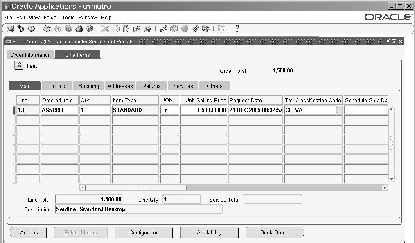Click the Translations globe icon

(x=185, y=29)
